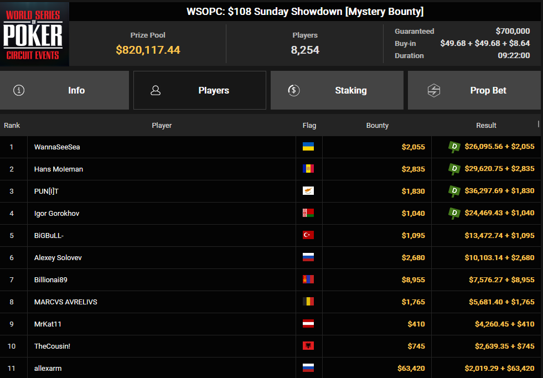Click the result $13,472.74 + $1,095
Screen dimensions: 543x378
499,235
